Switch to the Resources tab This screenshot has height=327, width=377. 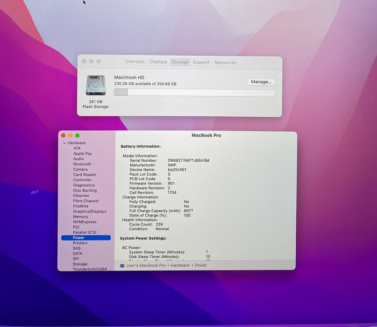click(x=225, y=62)
